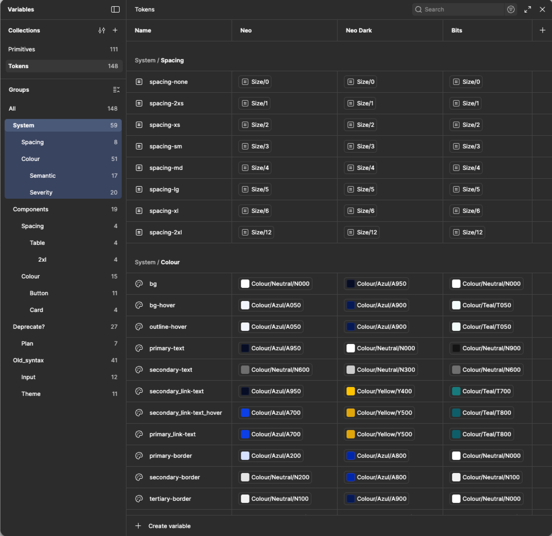Expand the Deprecate? group in the sidebar
The image size is (552, 536).
[x=29, y=326]
